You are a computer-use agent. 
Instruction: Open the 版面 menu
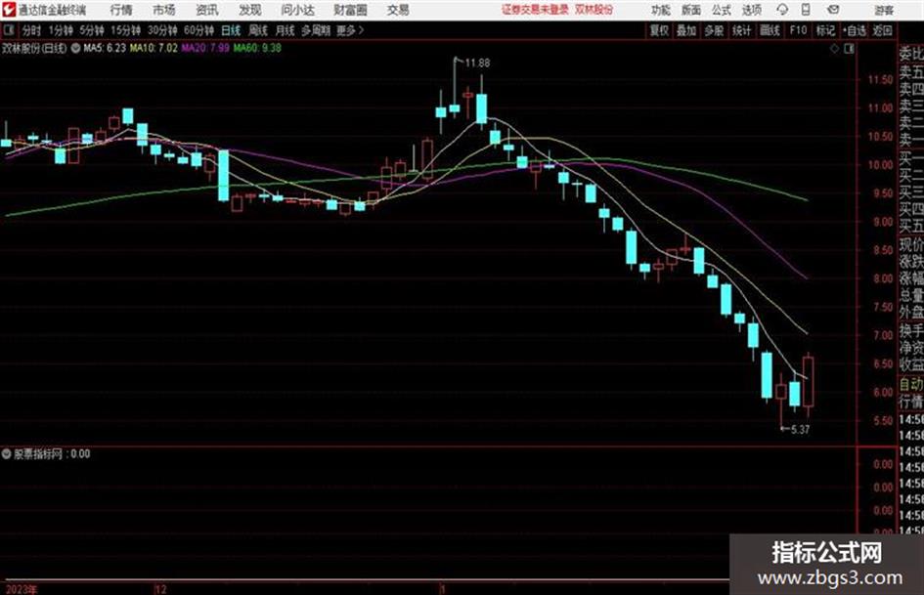[x=691, y=10]
